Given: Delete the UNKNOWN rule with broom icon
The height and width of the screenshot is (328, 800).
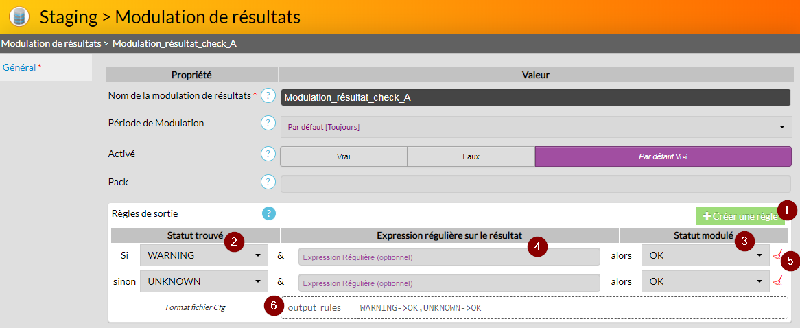Looking at the screenshot, I should 777,281.
